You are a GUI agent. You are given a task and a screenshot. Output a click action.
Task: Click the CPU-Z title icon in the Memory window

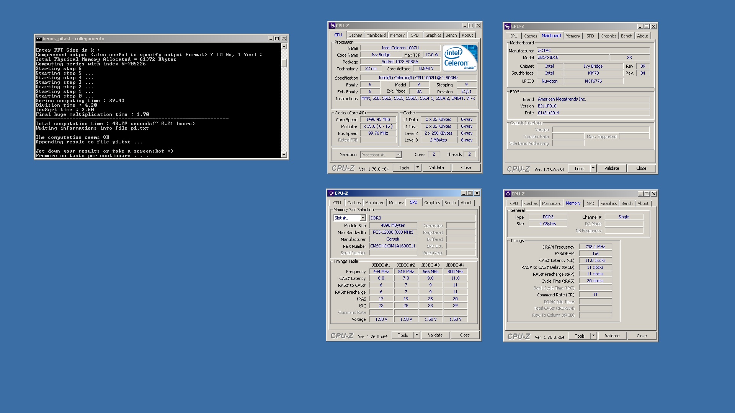[508, 194]
